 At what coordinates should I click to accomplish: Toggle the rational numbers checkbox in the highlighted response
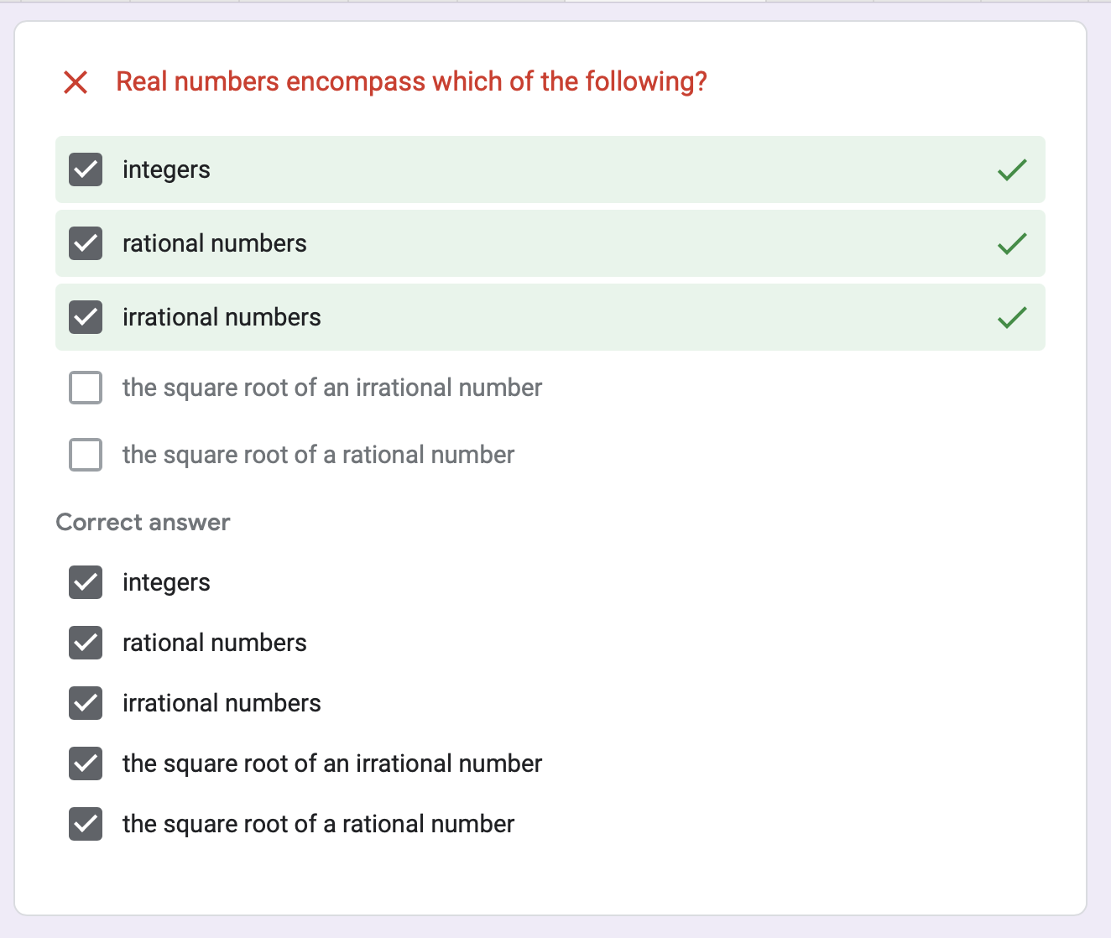click(86, 243)
